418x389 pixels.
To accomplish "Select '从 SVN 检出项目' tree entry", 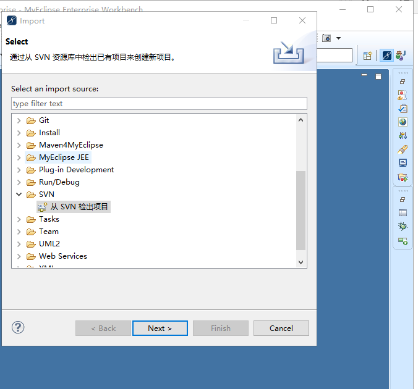I will 74,207.
